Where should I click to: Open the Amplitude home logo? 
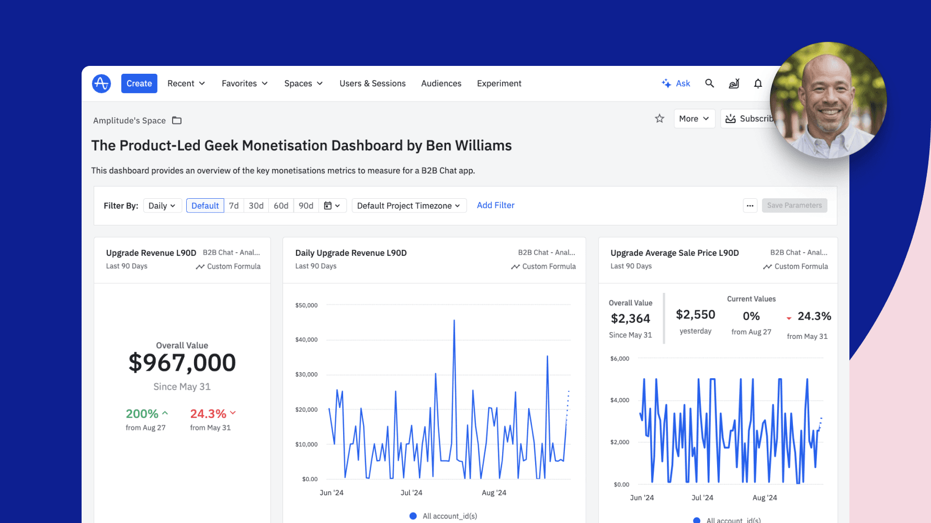point(101,83)
